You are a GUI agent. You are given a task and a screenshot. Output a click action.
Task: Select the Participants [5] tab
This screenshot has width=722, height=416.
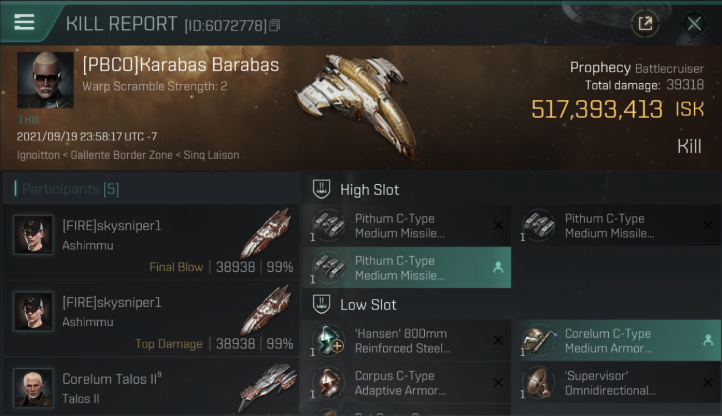[x=71, y=189]
